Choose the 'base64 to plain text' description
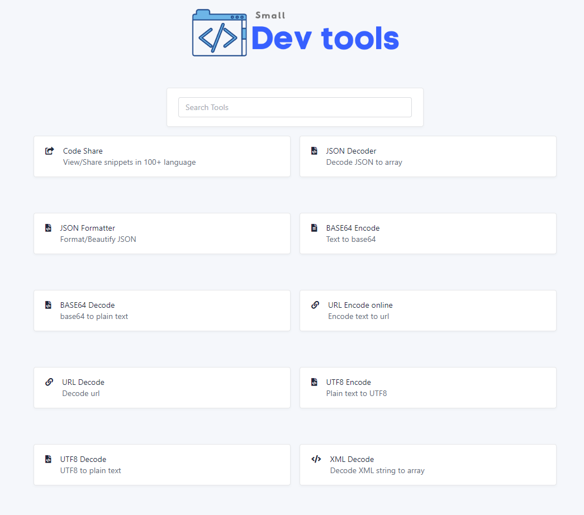This screenshot has height=515, width=584. 94,316
